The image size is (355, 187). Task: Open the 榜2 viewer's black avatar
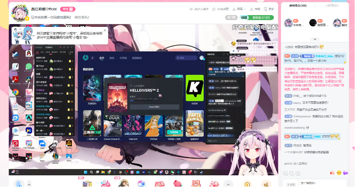(313, 23)
